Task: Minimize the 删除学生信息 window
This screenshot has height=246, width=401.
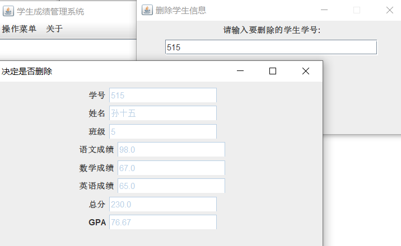Action: (324, 10)
